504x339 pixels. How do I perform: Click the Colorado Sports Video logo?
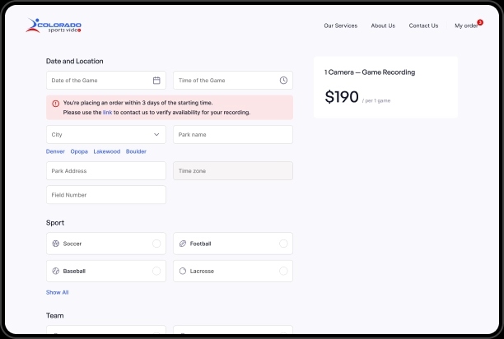[x=54, y=26]
